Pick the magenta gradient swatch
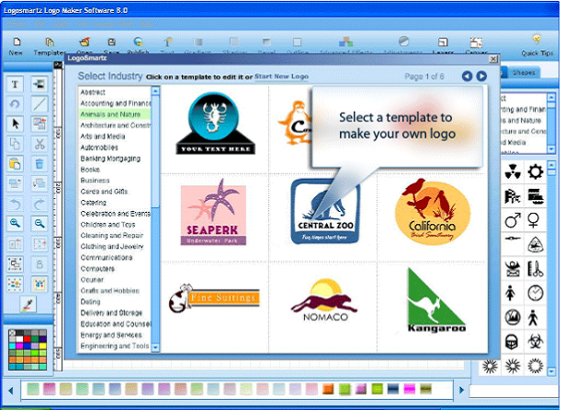565x410 pixels. 410,389
